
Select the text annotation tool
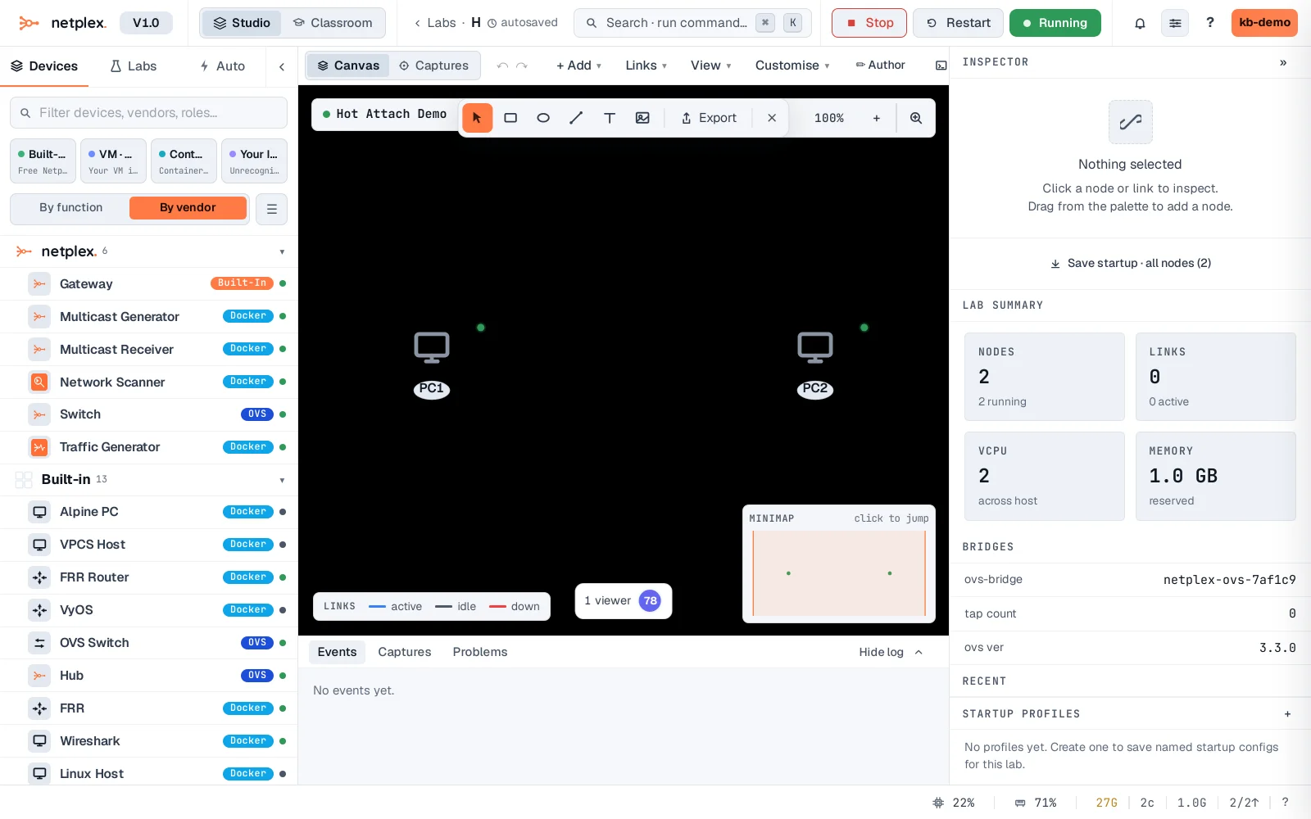click(610, 118)
